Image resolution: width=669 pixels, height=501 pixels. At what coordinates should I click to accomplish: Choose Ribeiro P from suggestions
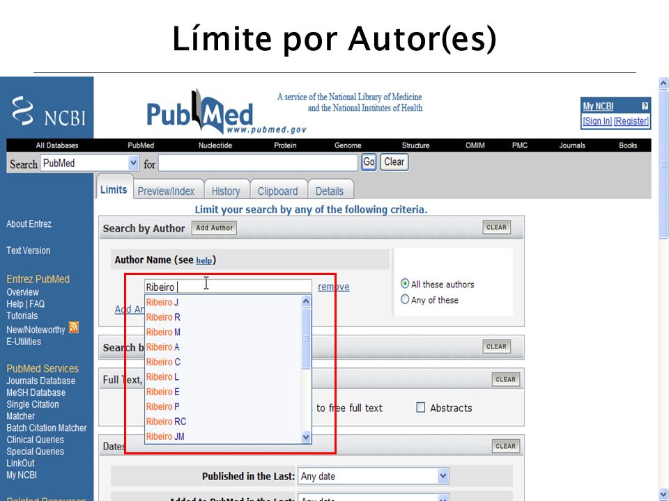click(x=223, y=407)
